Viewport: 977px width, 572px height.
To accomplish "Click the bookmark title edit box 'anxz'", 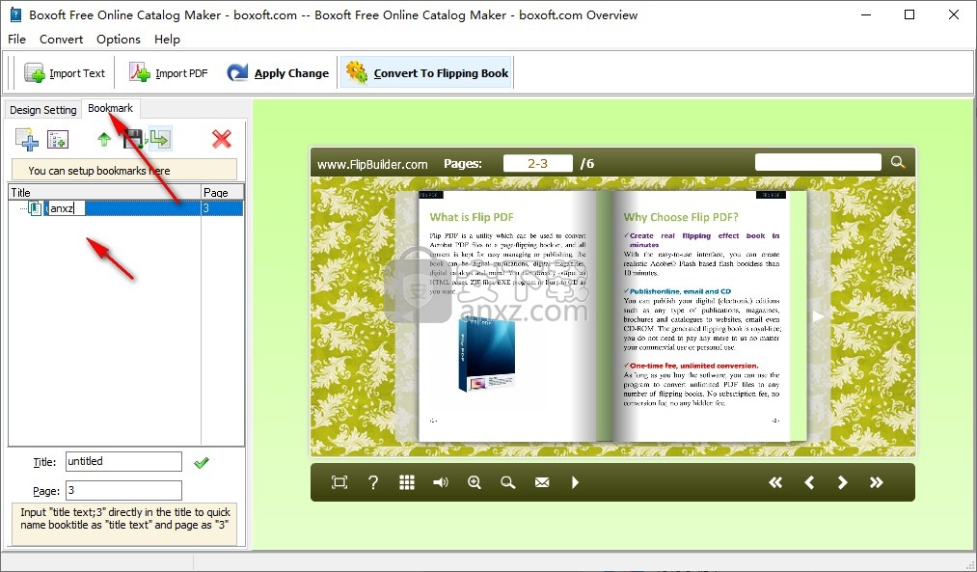I will pyautogui.click(x=65, y=208).
